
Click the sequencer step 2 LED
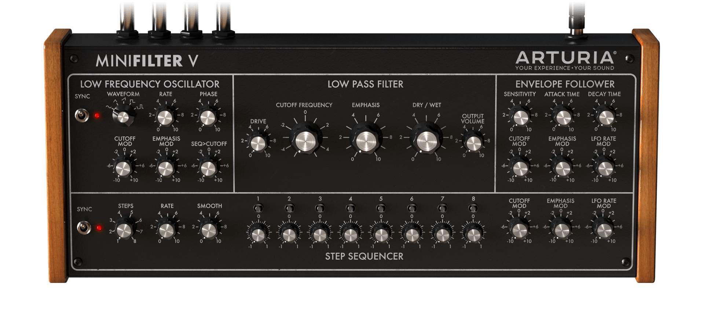(x=289, y=208)
